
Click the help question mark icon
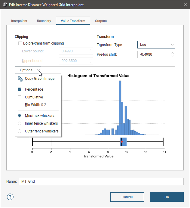coord(11,197)
